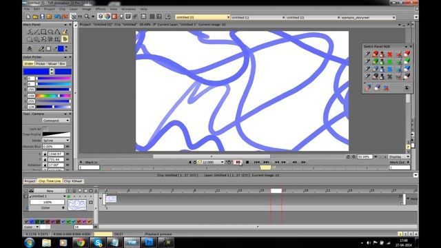Open the Main Panel options arrow
This screenshot has height=248, width=441.
coord(65,25)
